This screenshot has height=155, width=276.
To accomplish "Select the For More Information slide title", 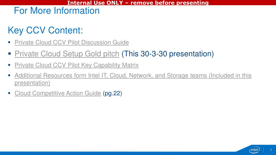I will click(57, 10).
